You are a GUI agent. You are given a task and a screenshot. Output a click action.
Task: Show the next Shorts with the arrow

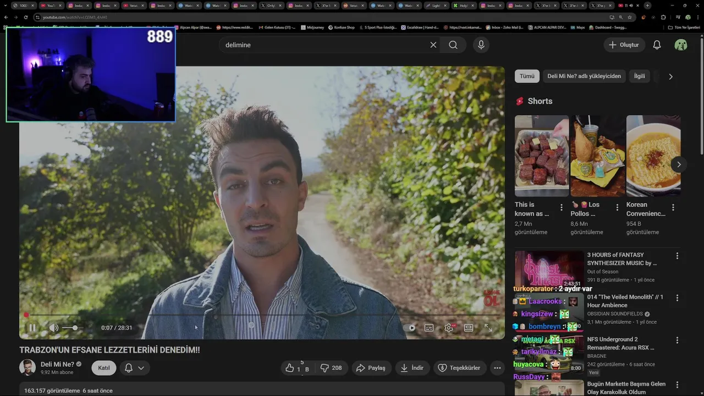click(679, 164)
